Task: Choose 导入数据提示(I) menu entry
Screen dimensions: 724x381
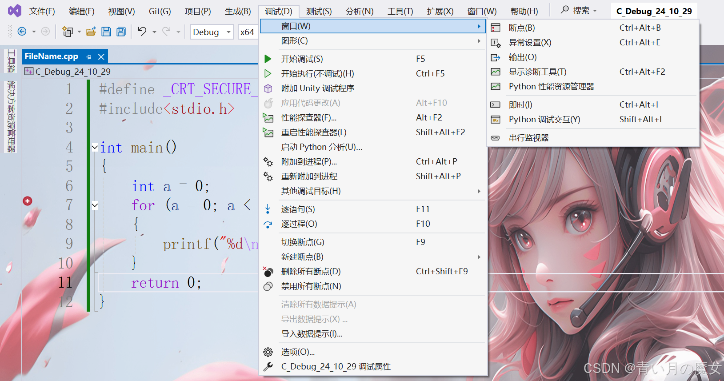Action: pyautogui.click(x=372, y=334)
